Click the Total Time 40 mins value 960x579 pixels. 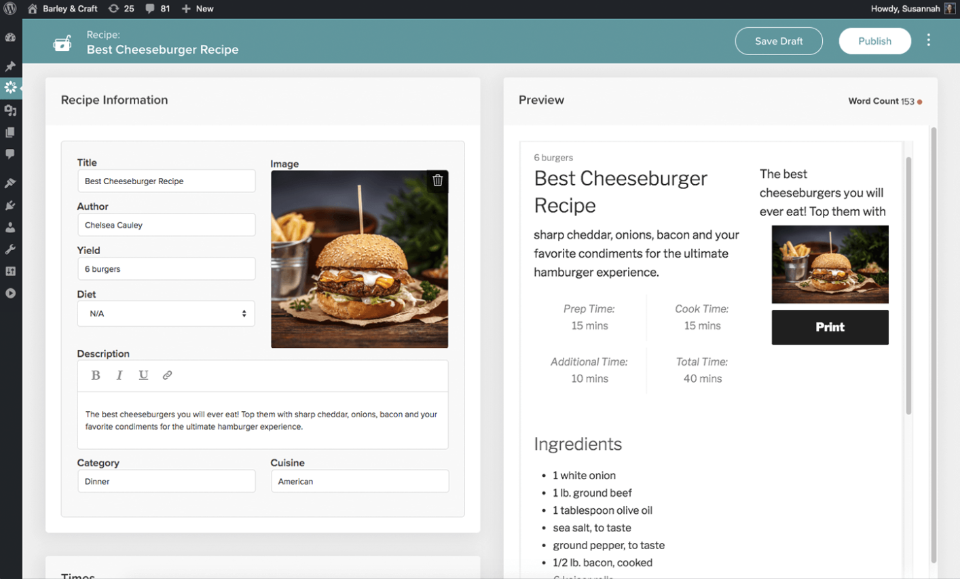click(x=702, y=379)
